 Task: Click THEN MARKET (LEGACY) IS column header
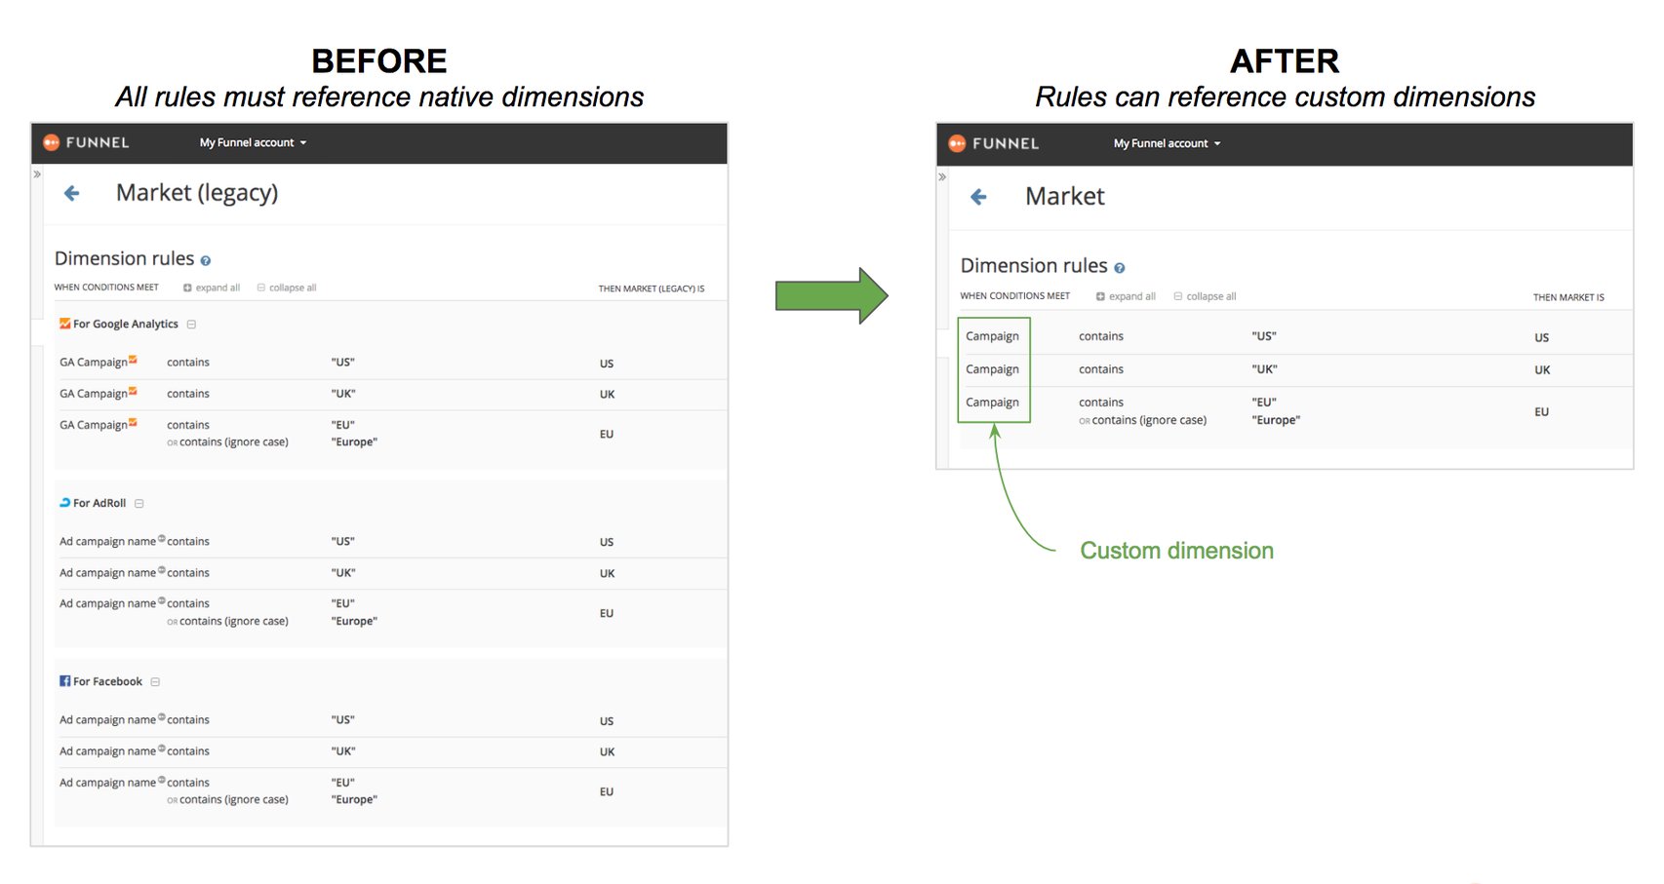tap(652, 288)
